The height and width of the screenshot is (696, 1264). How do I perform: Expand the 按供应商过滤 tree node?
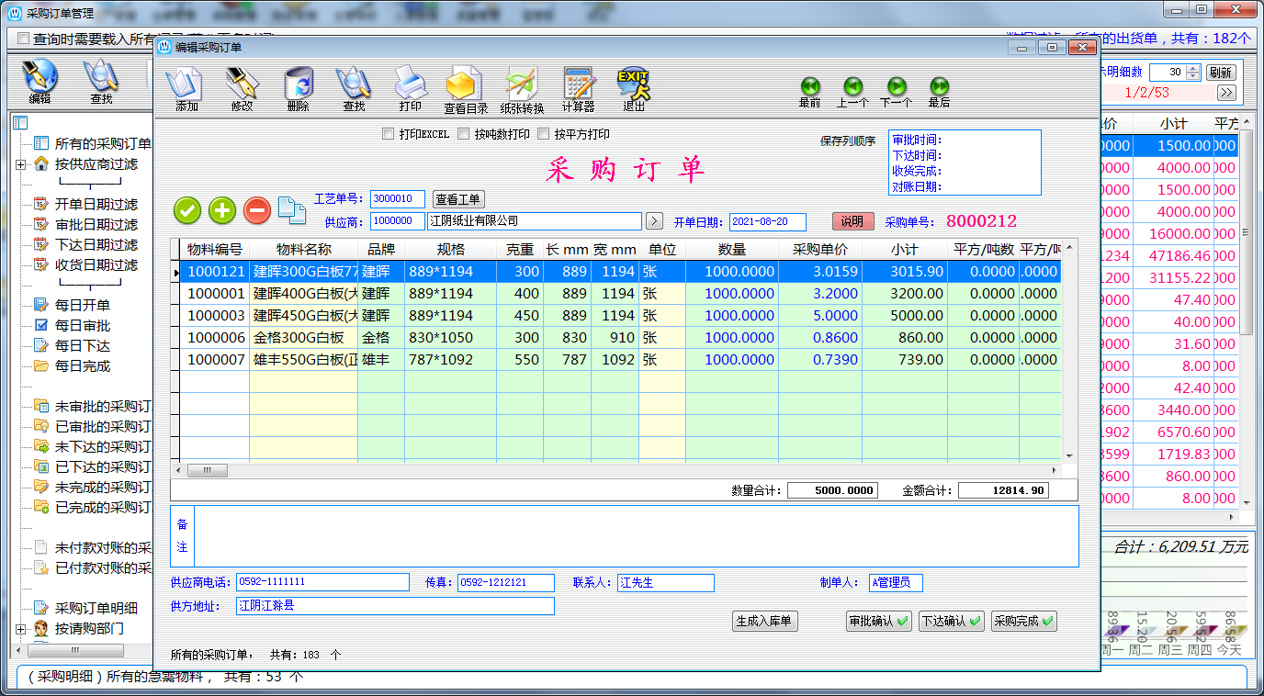20,164
